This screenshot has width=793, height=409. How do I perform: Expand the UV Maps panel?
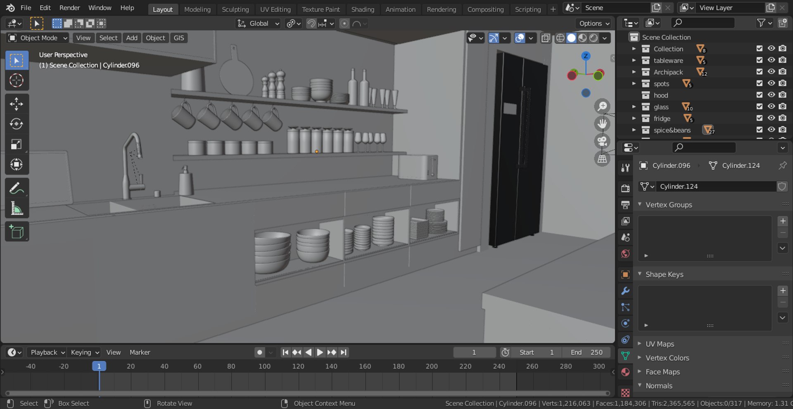coord(660,344)
